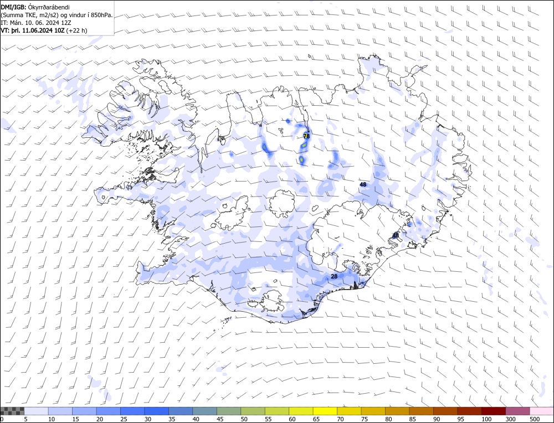
Task: Click the legend tick label '50'
Action: click(x=244, y=419)
